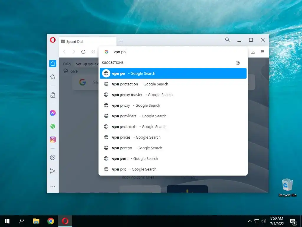The height and width of the screenshot is (227, 302).
Task: Open the volume tray icon
Action: pos(264,221)
